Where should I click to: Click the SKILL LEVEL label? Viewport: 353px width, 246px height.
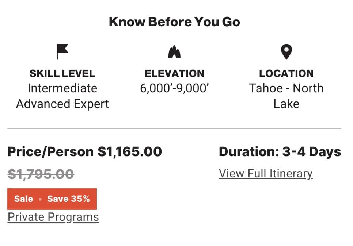tap(62, 73)
